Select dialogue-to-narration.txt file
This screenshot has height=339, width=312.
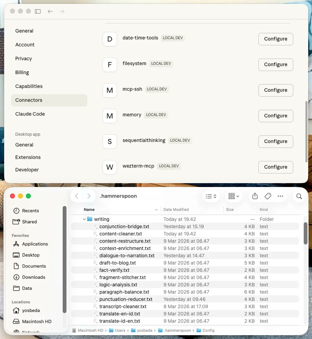pos(185,256)
